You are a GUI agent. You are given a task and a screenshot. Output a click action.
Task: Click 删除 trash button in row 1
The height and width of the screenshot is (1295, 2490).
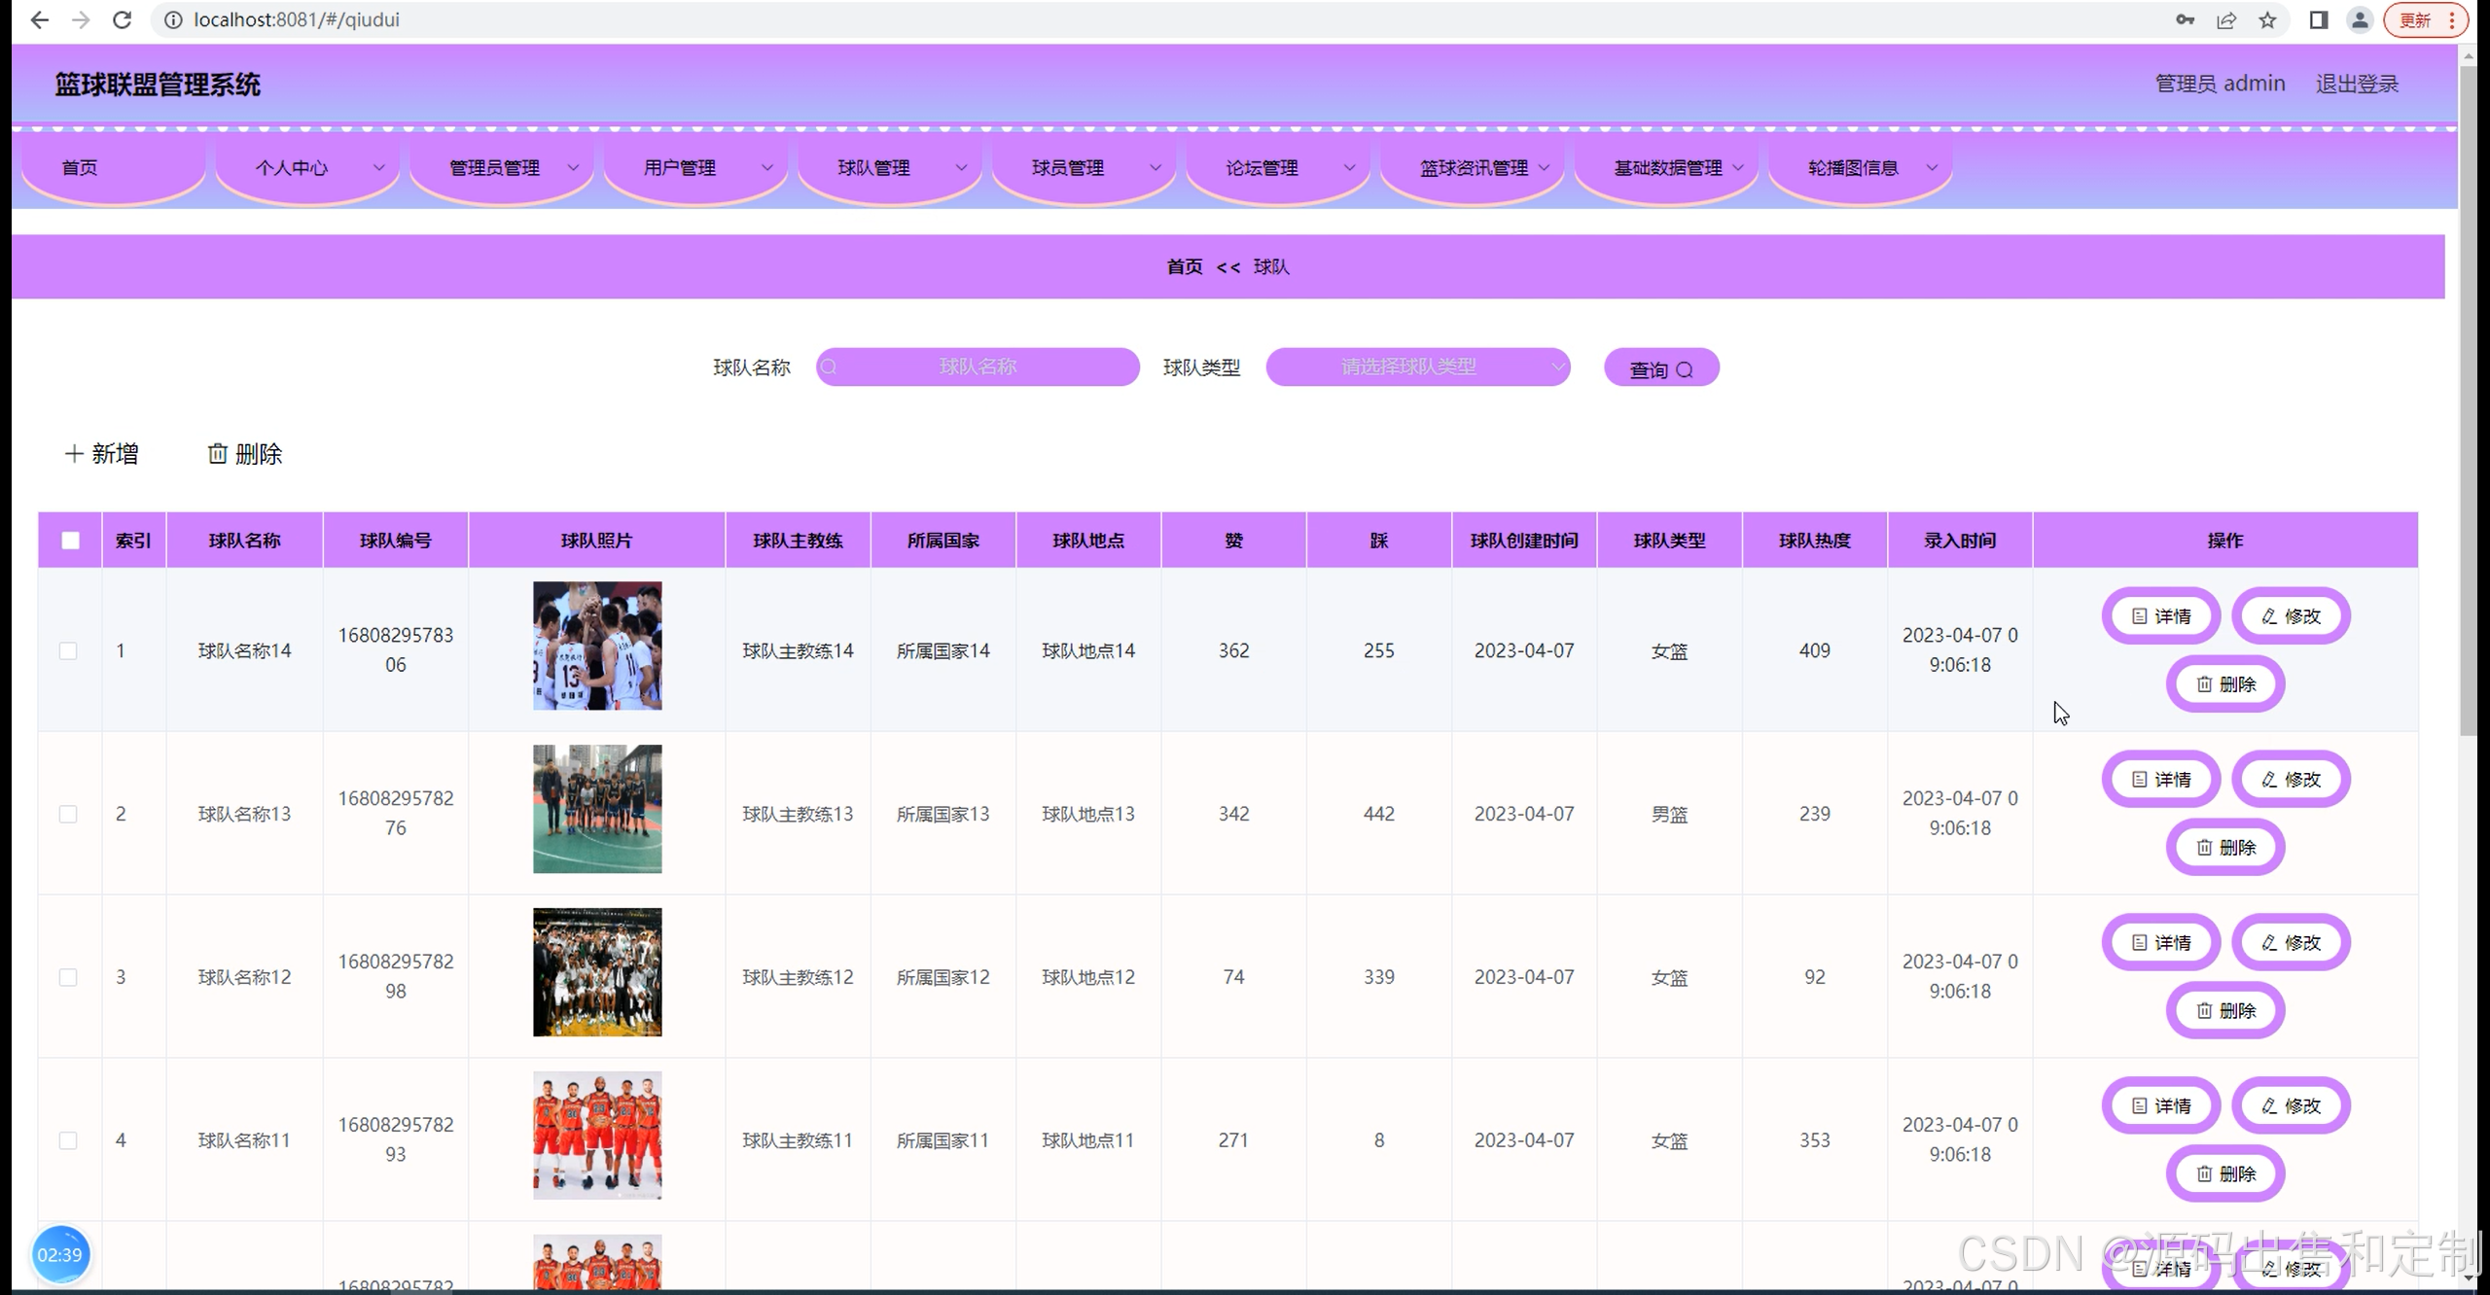pyautogui.click(x=2224, y=684)
